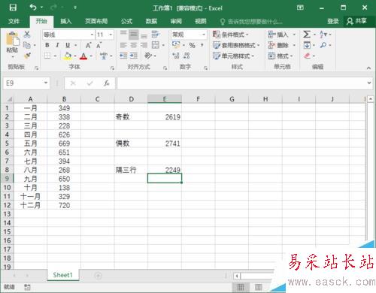The image size is (376, 293).
Task: Toggle bottom vertical alignment
Action: [144, 35]
